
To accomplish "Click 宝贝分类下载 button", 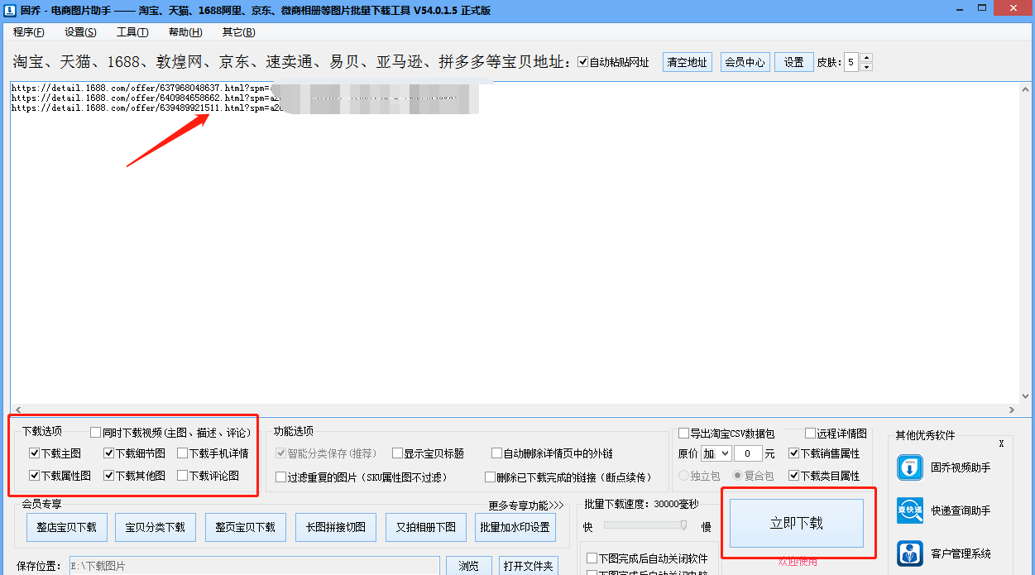I will [x=156, y=527].
